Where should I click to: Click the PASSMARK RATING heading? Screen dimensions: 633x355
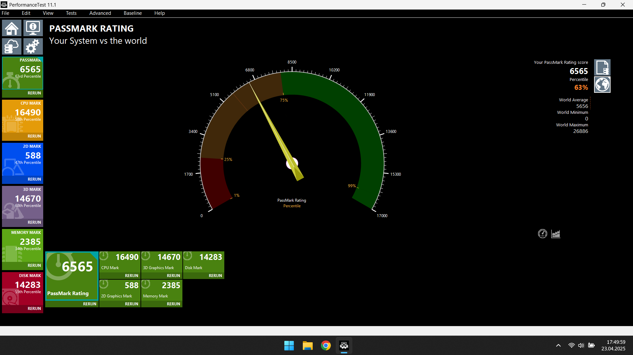91,29
